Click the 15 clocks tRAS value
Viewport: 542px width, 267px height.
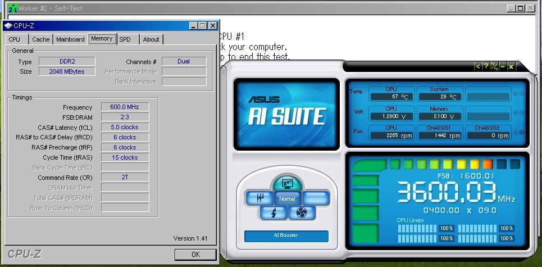click(x=125, y=157)
